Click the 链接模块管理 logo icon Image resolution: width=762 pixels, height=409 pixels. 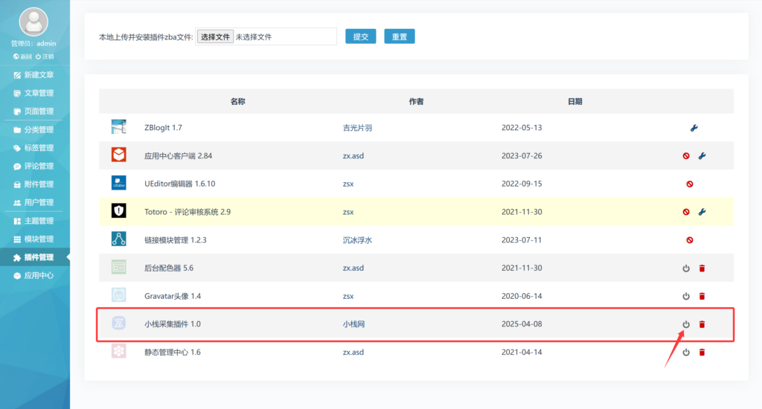[118, 239]
